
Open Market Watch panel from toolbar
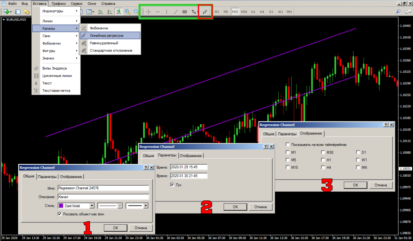click(18, 12)
